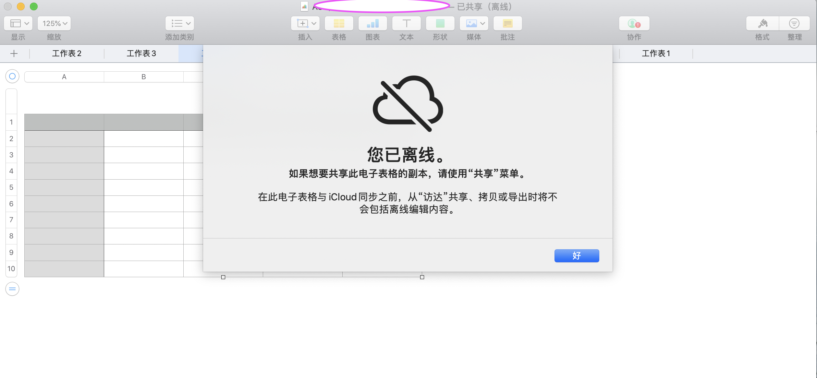The width and height of the screenshot is (817, 378).
Task: Click the Table (表格) toolbar icon
Action: (339, 24)
